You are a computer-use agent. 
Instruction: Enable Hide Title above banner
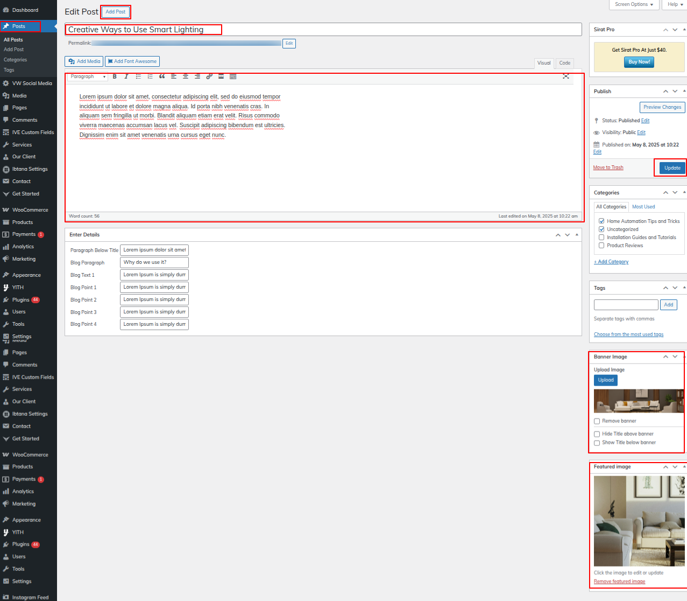597,434
